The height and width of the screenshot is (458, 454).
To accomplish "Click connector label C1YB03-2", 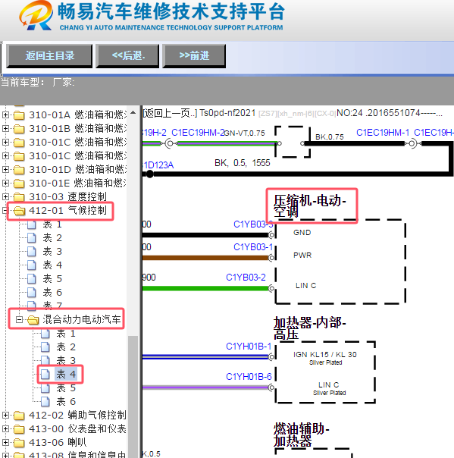I will pos(246,278).
